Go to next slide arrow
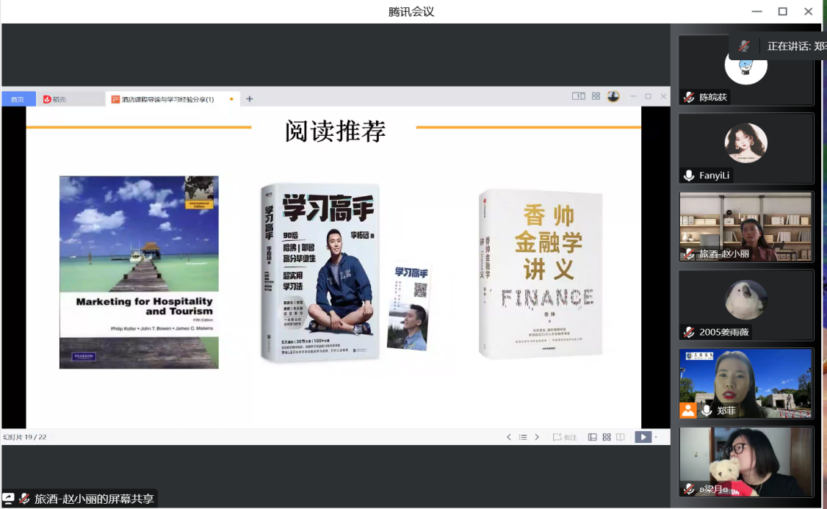Screen dimensions: 827x509 coord(537,437)
